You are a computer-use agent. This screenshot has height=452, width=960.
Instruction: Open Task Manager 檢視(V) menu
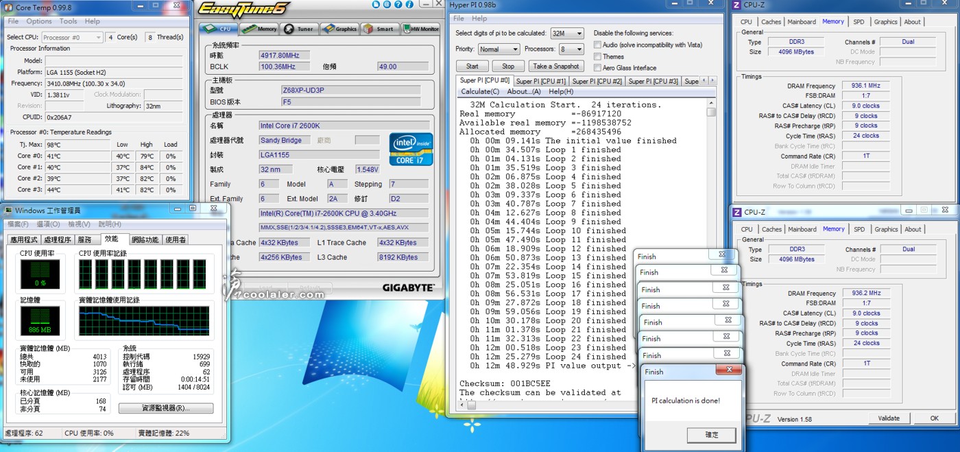(79, 224)
